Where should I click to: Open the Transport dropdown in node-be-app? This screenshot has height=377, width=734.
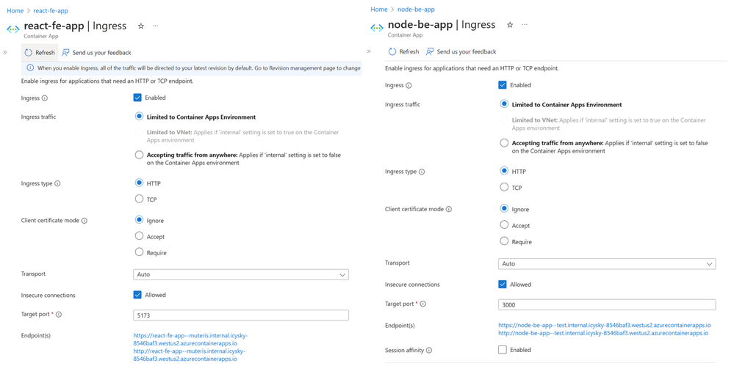click(x=607, y=263)
